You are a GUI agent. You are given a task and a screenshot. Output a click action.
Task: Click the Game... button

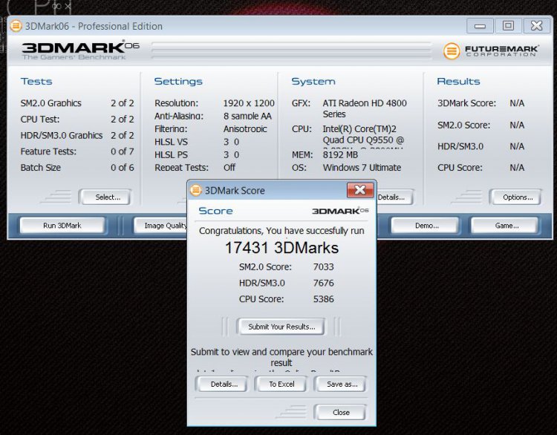coord(504,226)
